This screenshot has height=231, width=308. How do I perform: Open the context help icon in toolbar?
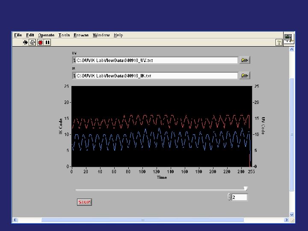(279, 42)
